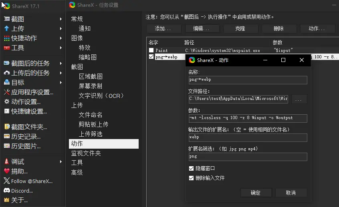This screenshot has height=207, width=339.
Task: Click the 输出文件的扩展名 field with webp
Action: point(248,137)
